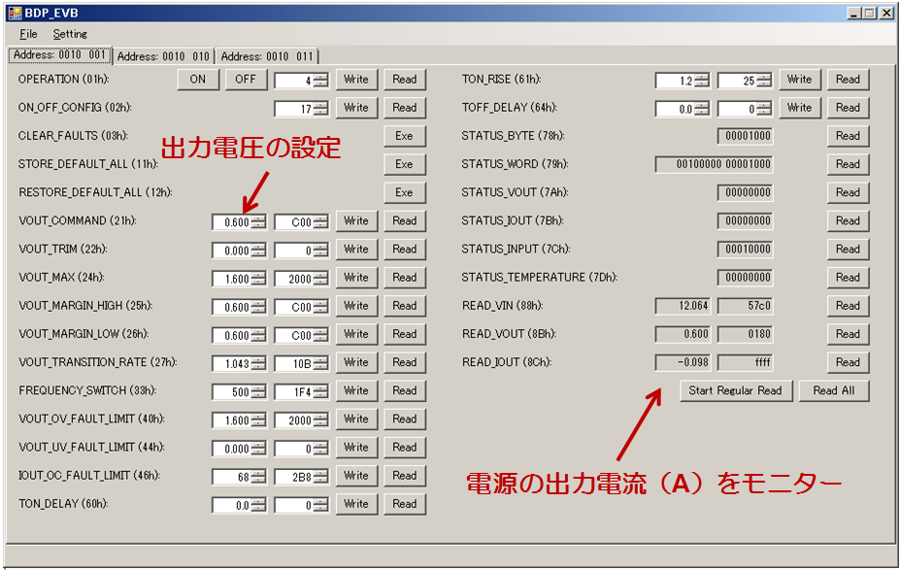This screenshot has height=570, width=900.
Task: Click the BDP_EVB title bar app icon
Action: point(15,13)
